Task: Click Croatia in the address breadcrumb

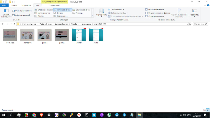Action: coord(74,24)
